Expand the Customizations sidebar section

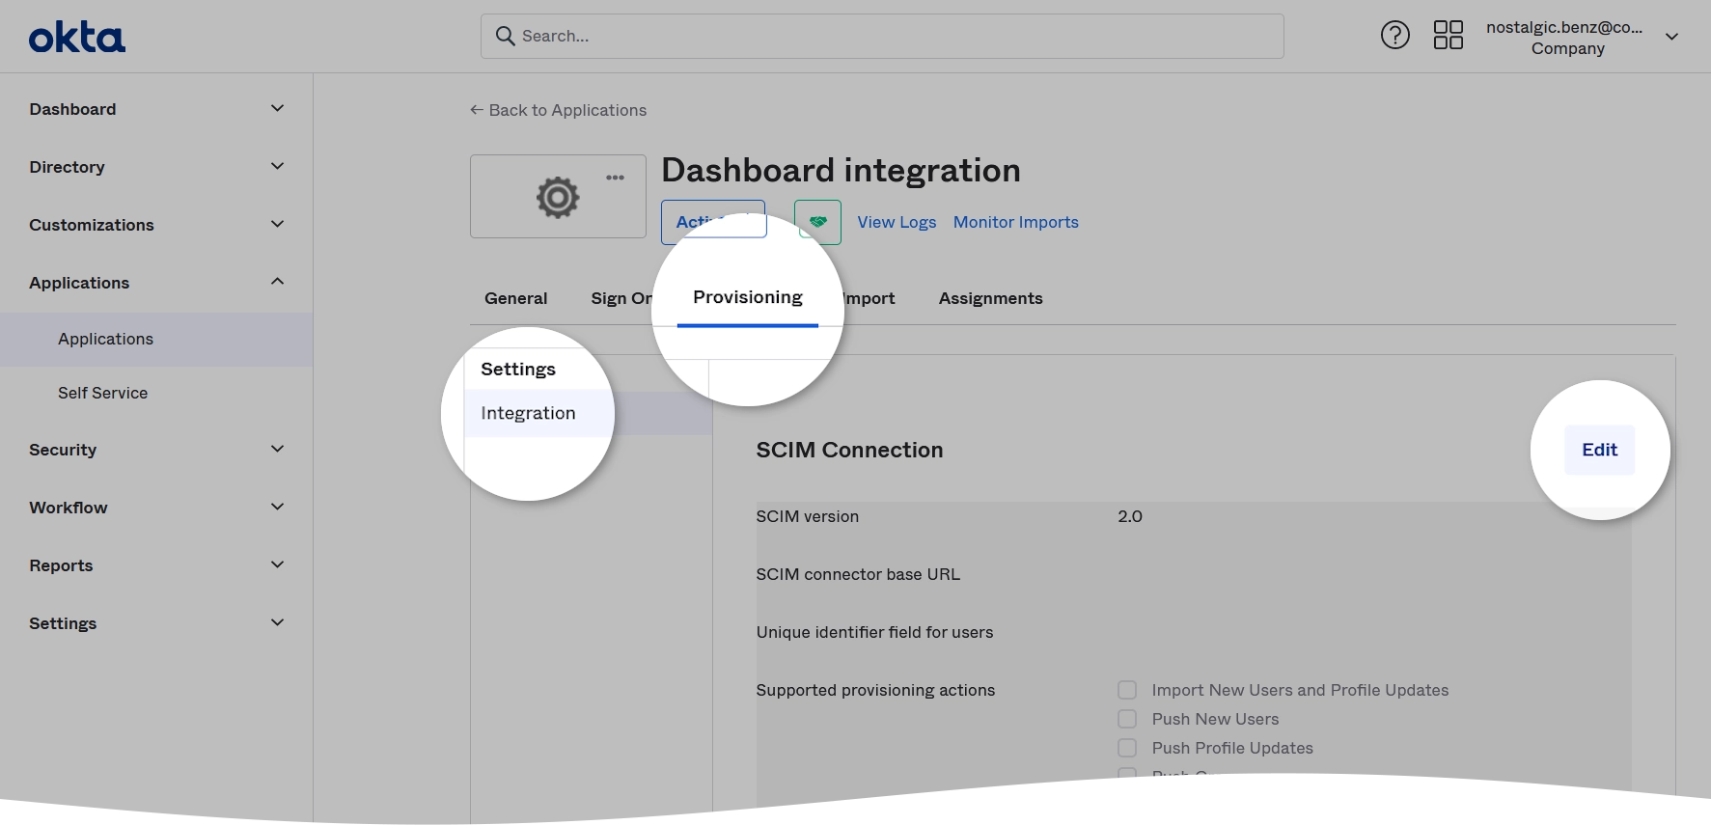(x=156, y=225)
